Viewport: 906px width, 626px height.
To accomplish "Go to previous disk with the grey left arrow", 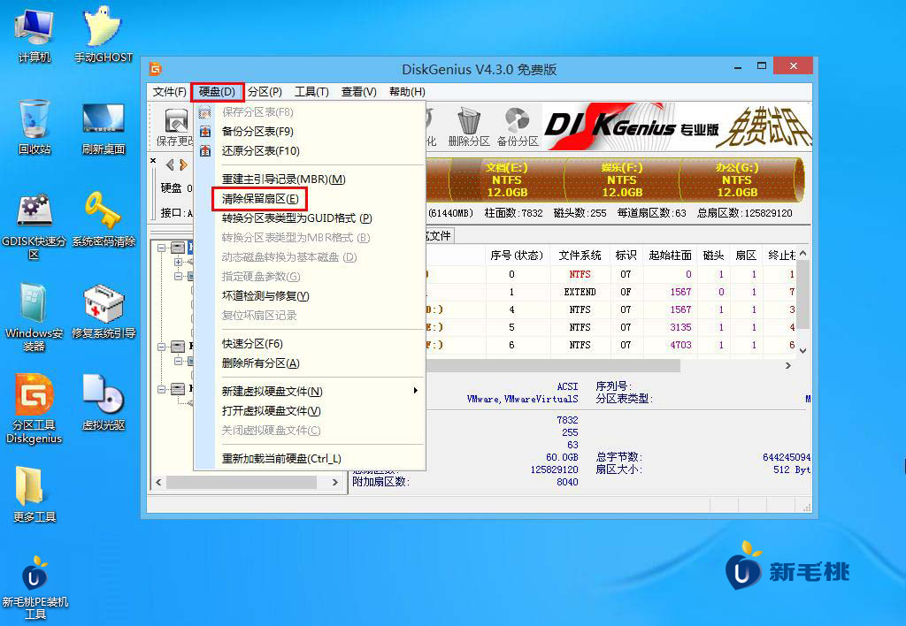I will click(x=170, y=164).
